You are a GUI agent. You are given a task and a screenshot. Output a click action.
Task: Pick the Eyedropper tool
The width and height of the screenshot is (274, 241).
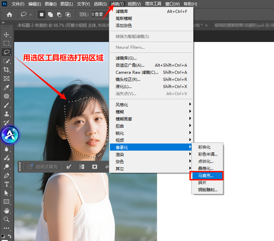(x=6, y=88)
